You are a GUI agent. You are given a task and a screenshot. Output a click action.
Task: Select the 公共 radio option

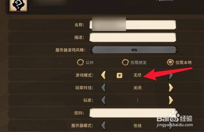click(x=80, y=62)
